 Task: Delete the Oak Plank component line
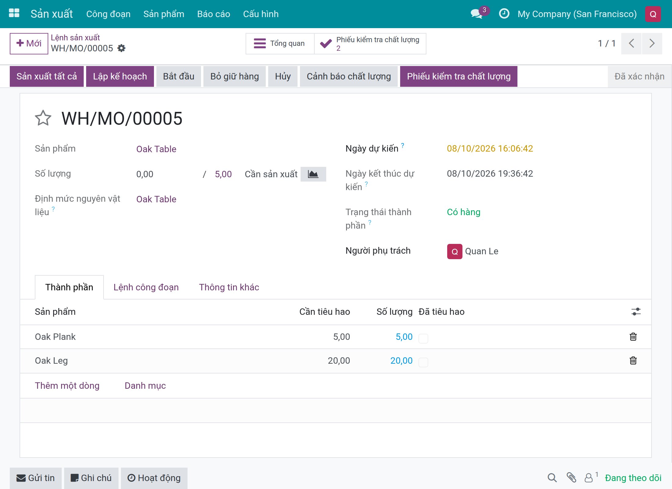633,336
